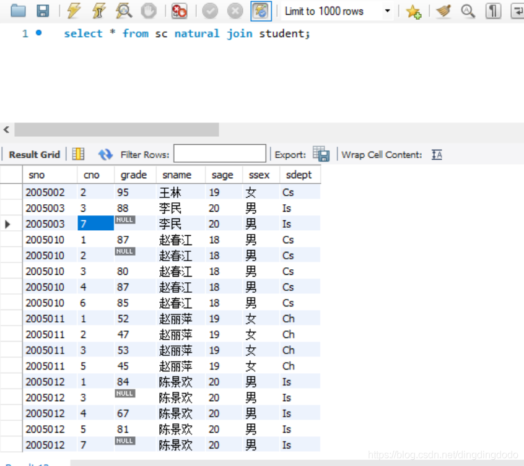
Task: Refresh the result set arrows icon
Action: (105, 154)
